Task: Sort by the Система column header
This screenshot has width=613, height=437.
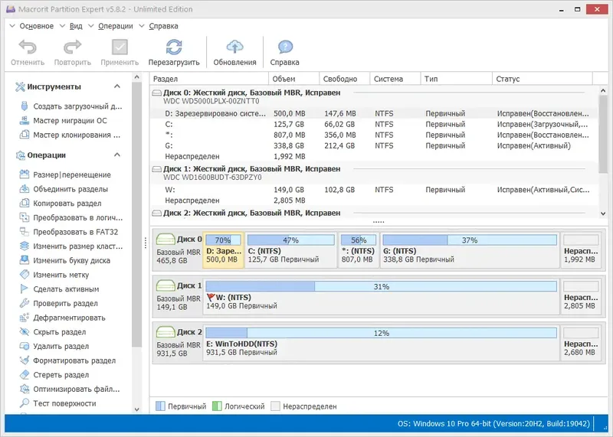Action: pos(395,79)
